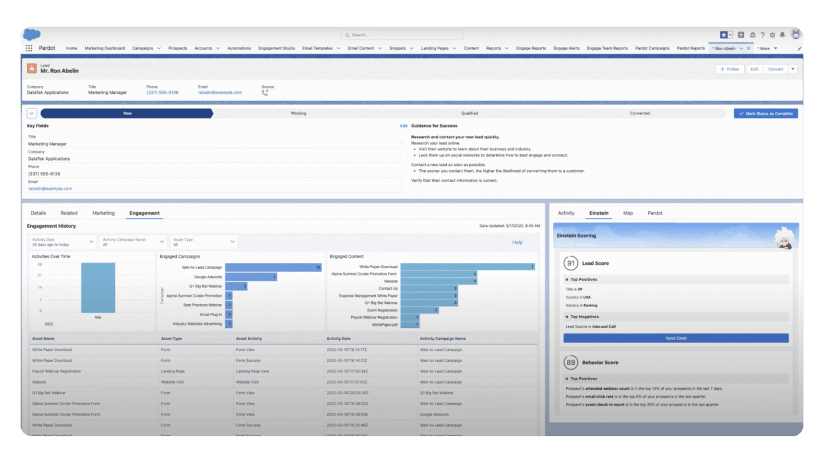Click the global Search field

pos(402,35)
